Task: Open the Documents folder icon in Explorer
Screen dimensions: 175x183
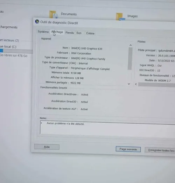Action: point(54,14)
